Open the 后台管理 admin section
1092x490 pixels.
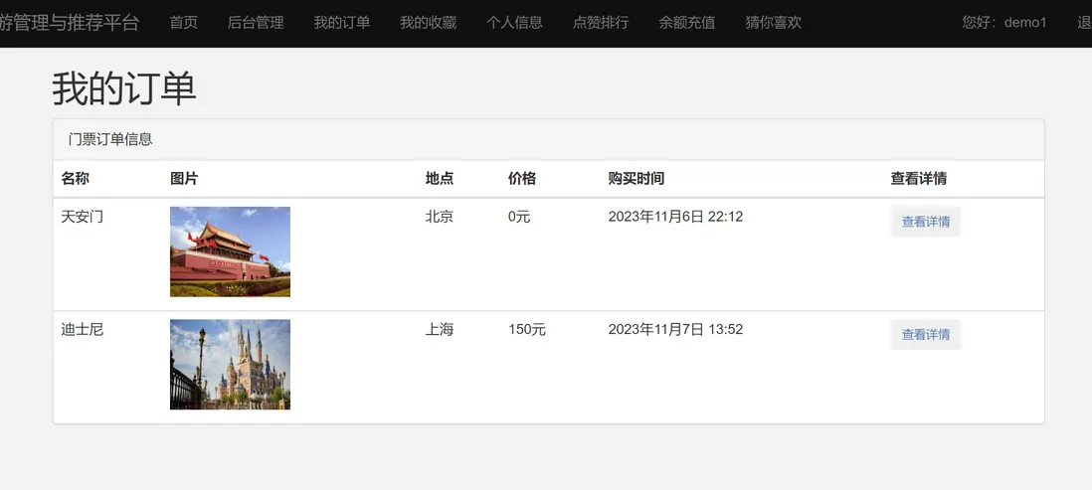click(x=256, y=23)
